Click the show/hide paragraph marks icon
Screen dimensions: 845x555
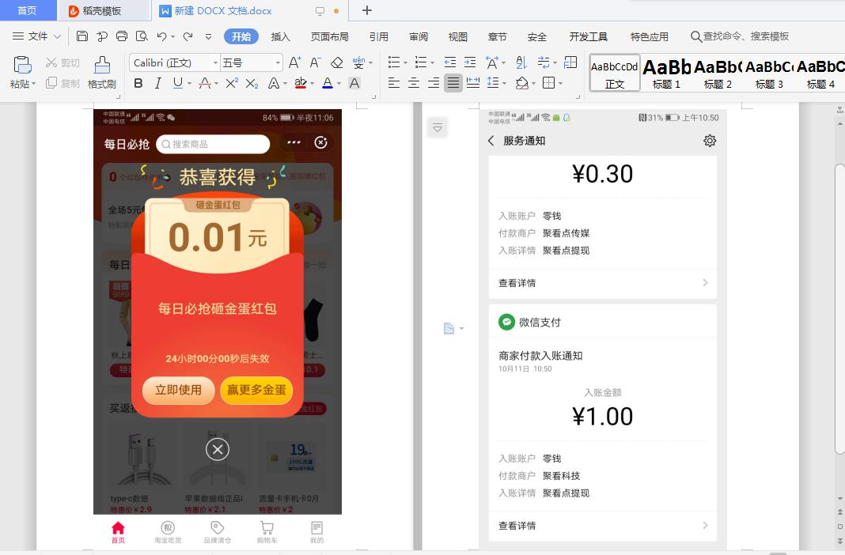(544, 62)
